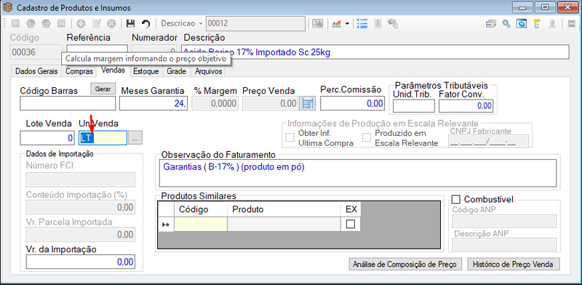Image resolution: width=582 pixels, height=285 pixels.
Task: Click the windows transfer arrow icon
Action: click(491, 24)
